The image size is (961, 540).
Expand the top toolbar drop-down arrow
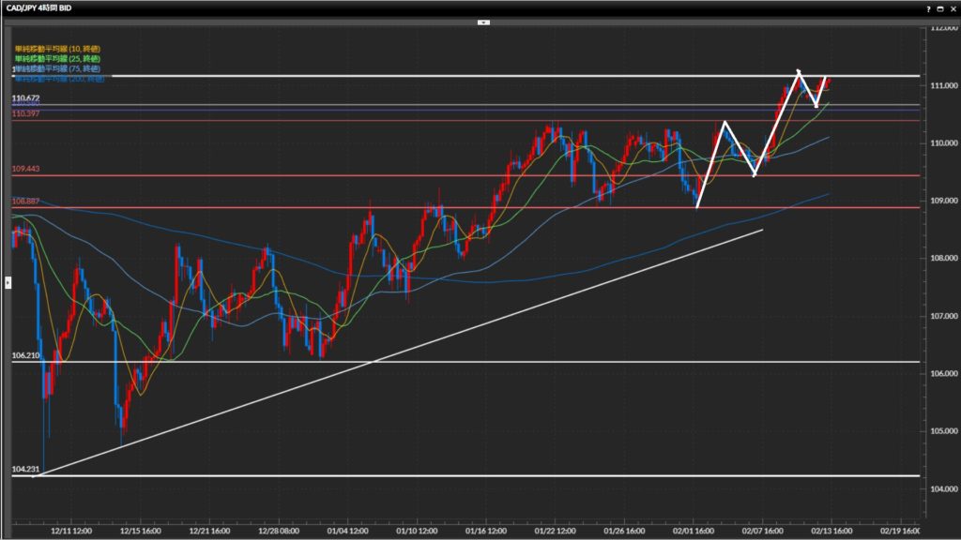click(483, 22)
